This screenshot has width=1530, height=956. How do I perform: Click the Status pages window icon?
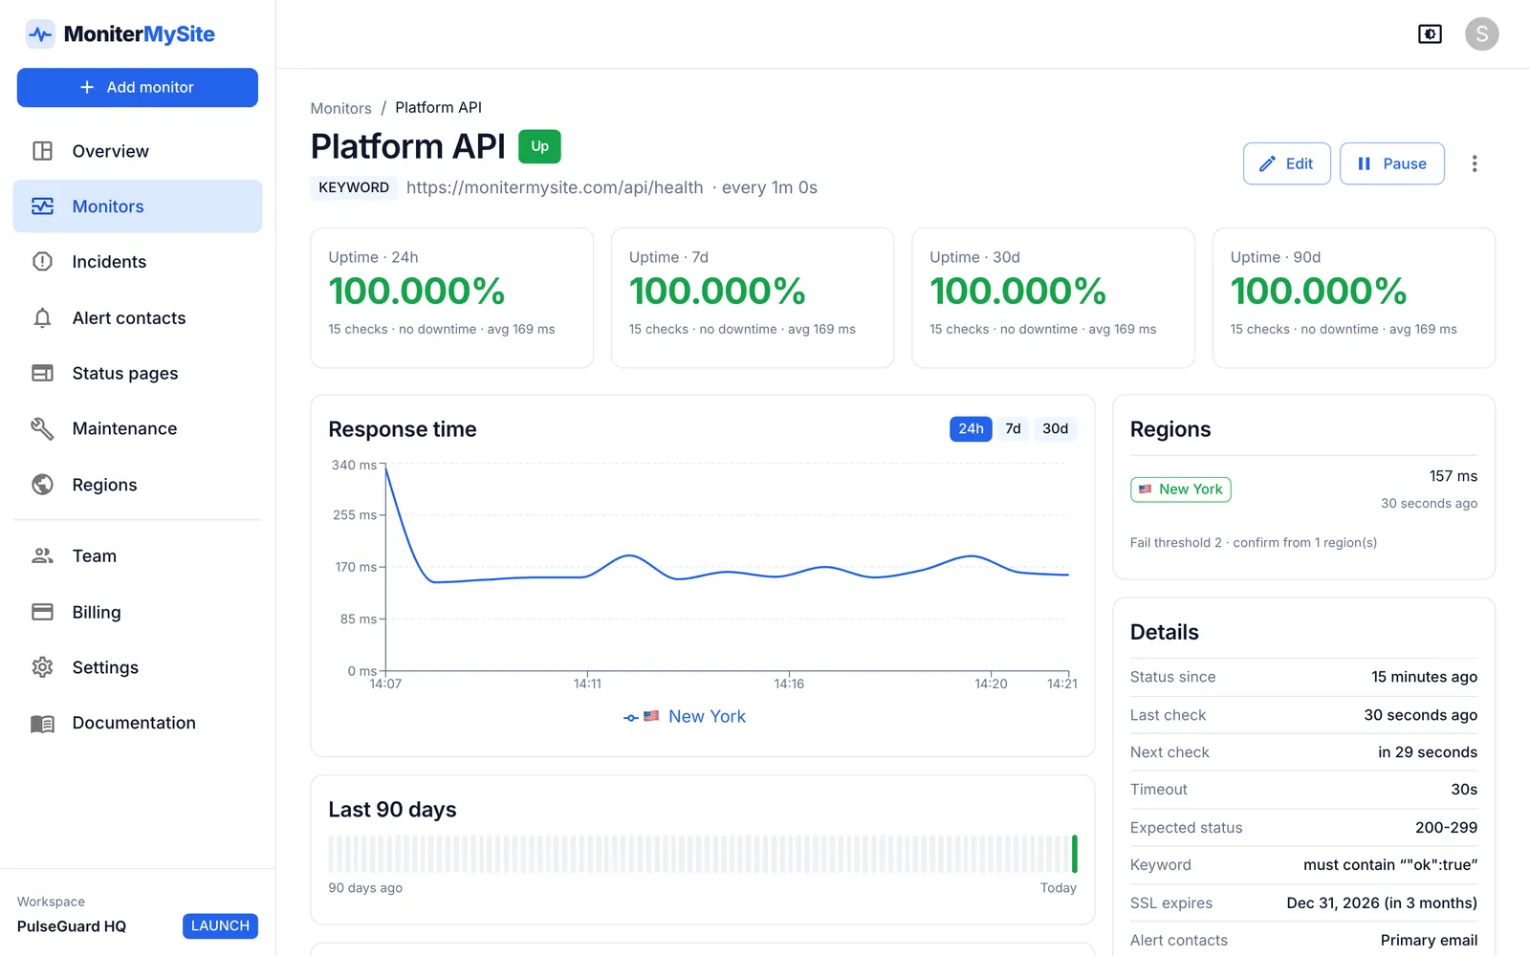pos(42,373)
